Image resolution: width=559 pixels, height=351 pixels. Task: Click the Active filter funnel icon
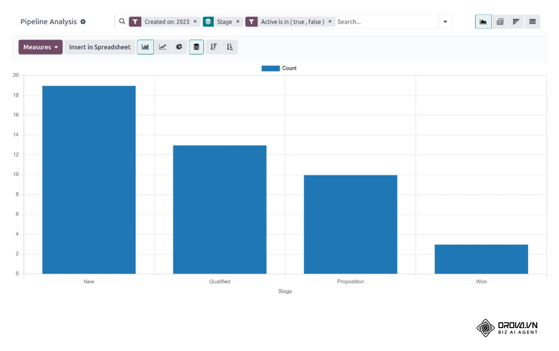[x=252, y=22]
